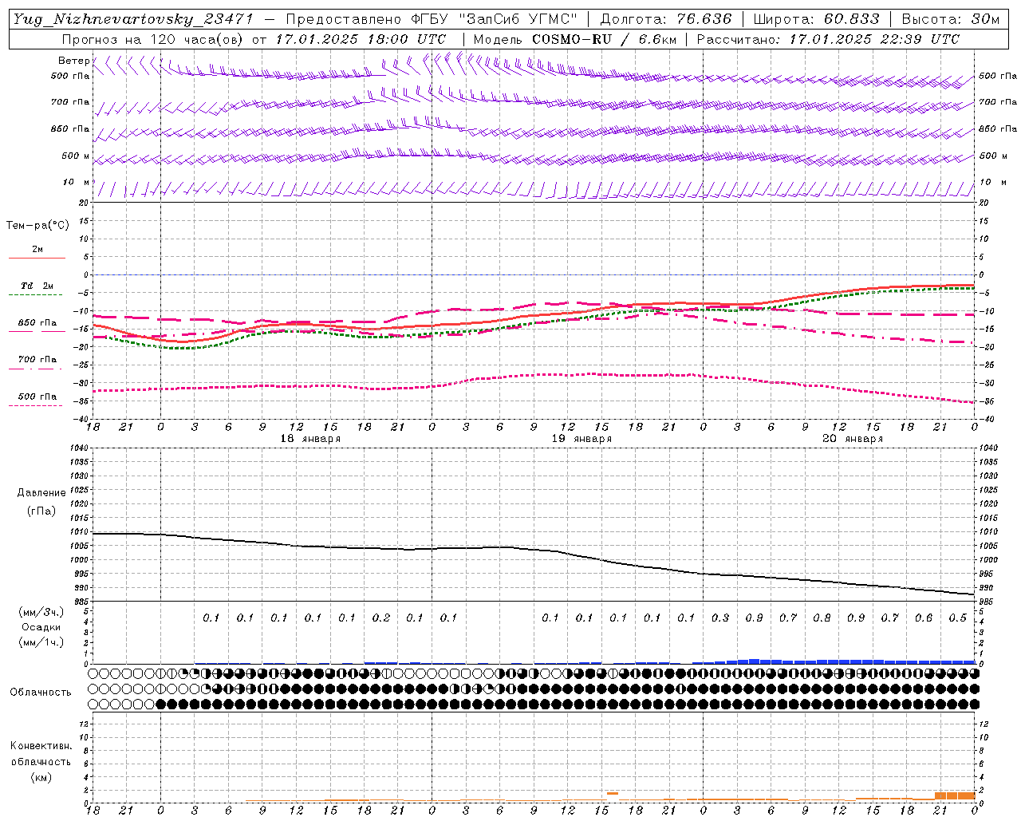Image resolution: width=1021 pixels, height=817 pixels.
Task: Click the Широта: 60.833 header field
Action: tap(816, 19)
